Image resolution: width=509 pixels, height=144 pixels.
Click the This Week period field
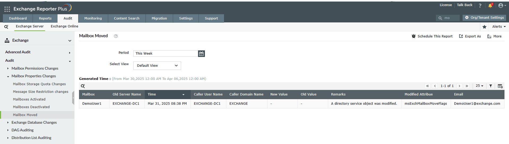pos(166,54)
